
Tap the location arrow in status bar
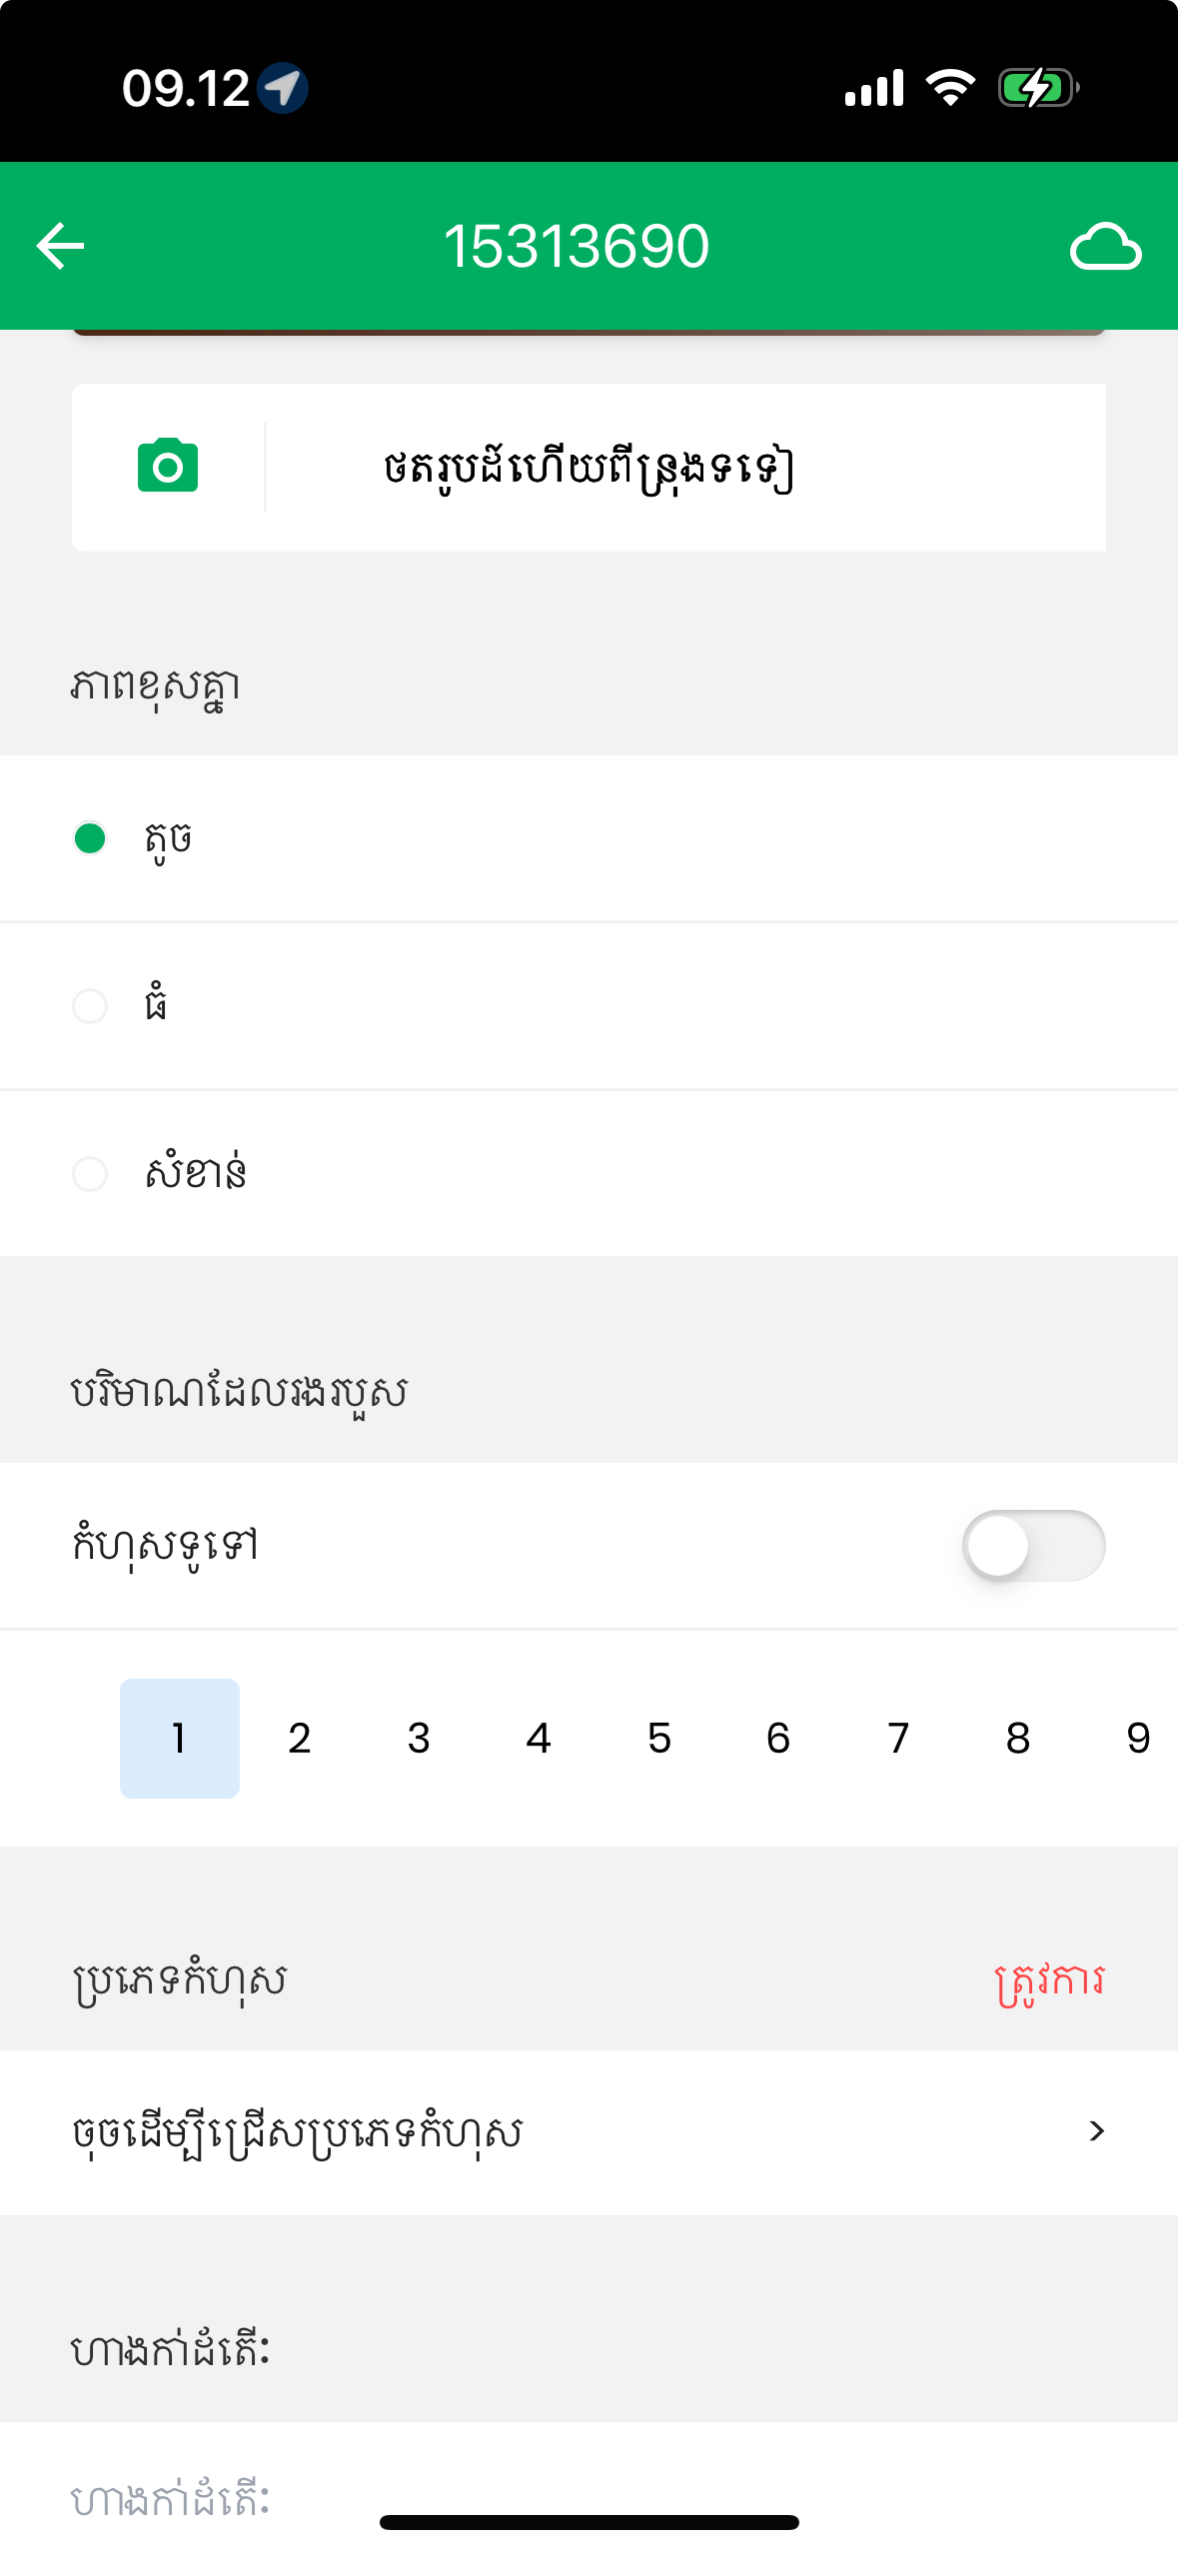283,88
